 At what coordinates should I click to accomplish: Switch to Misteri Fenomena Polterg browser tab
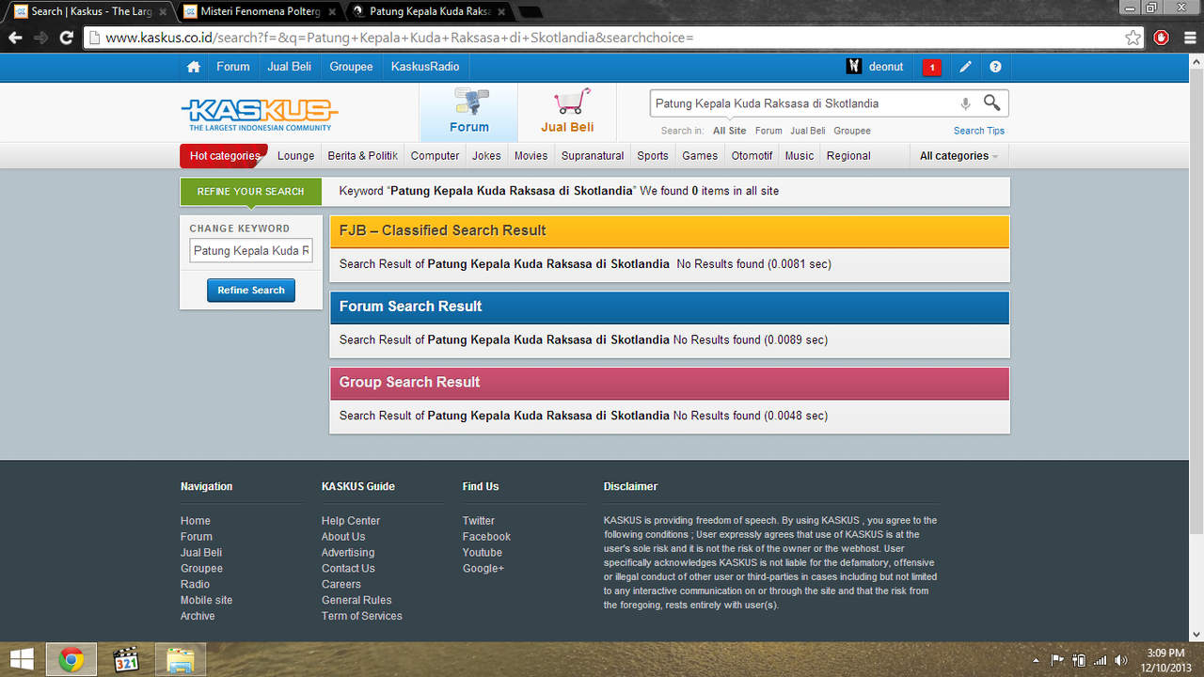coord(261,11)
